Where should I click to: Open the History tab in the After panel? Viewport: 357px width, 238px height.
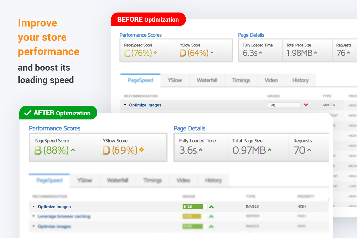coord(213,181)
